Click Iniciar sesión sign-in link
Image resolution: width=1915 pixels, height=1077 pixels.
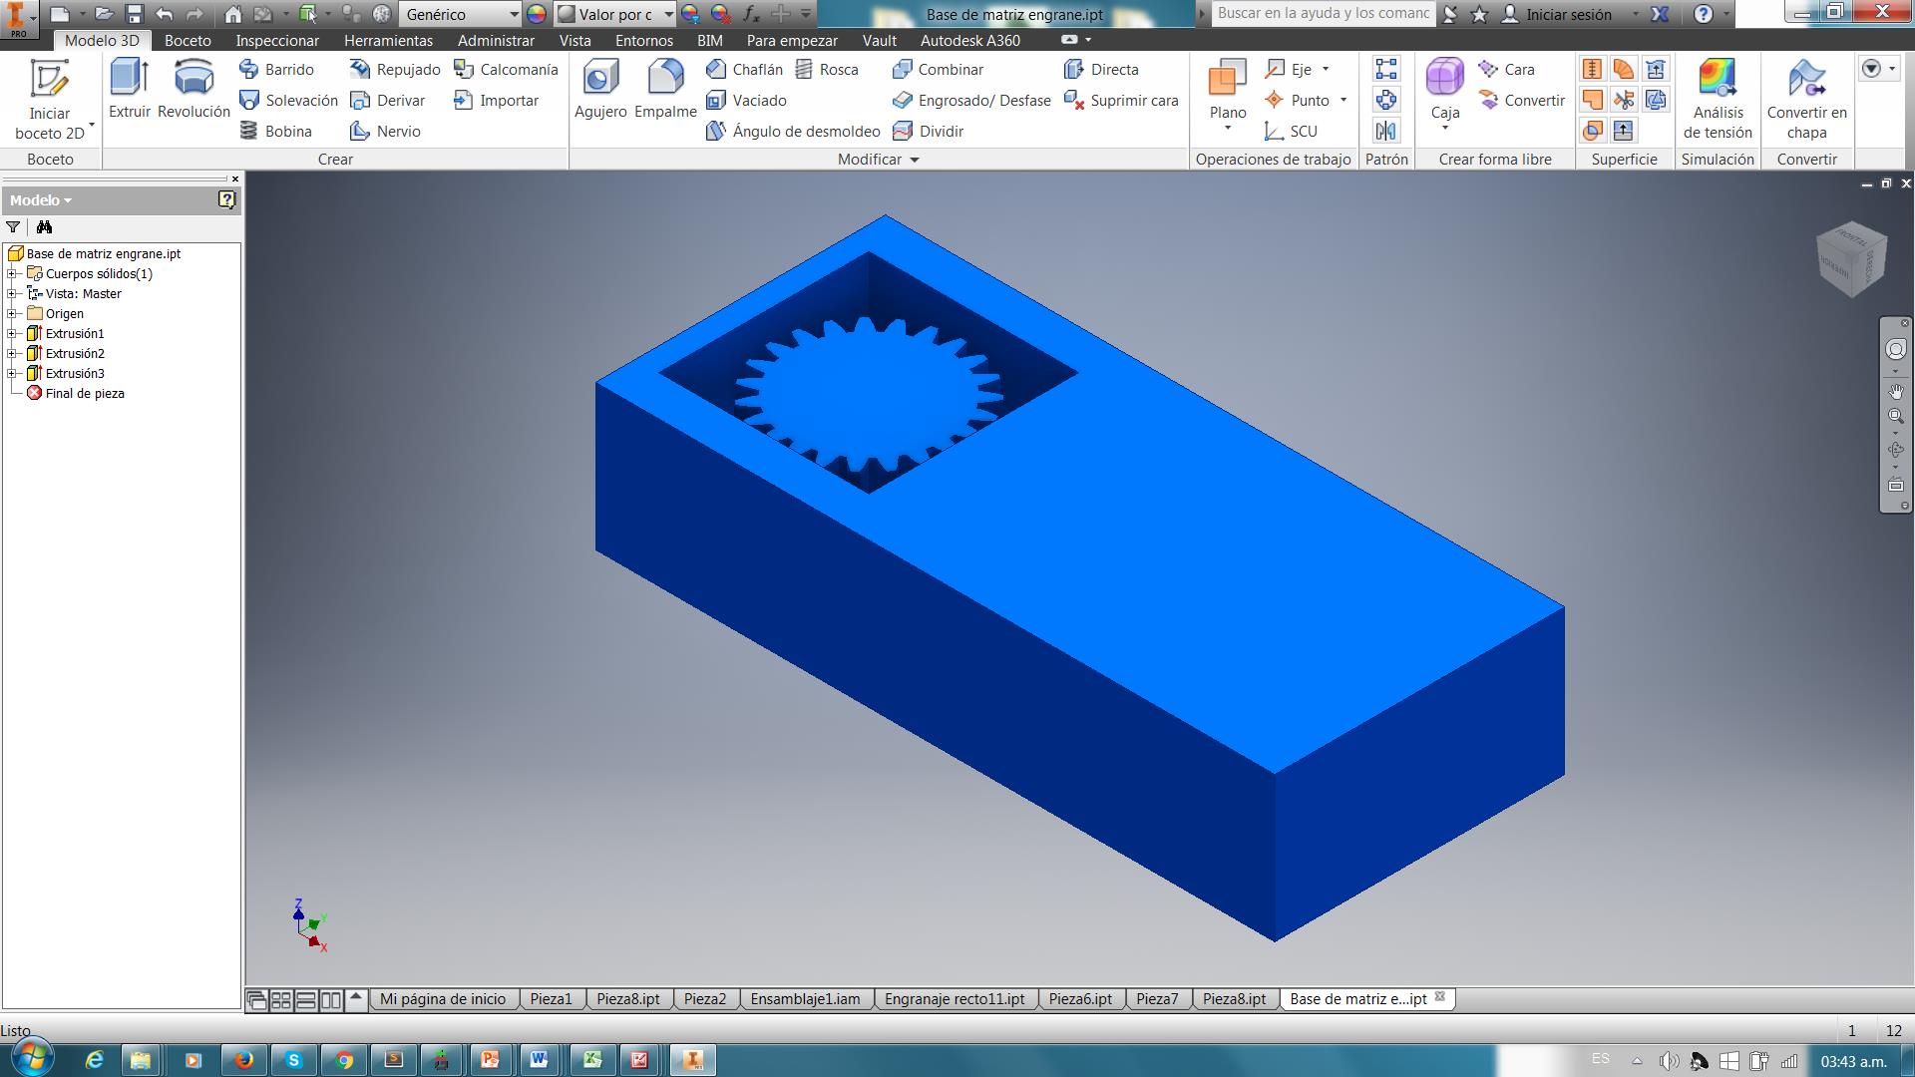1568,14
